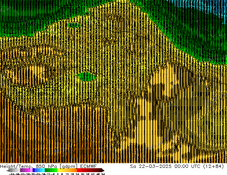Click the "Sa 22-03-2025 00:00 UTC (12+84)" timestamp
This screenshot has width=227, height=175.
coord(177,166)
